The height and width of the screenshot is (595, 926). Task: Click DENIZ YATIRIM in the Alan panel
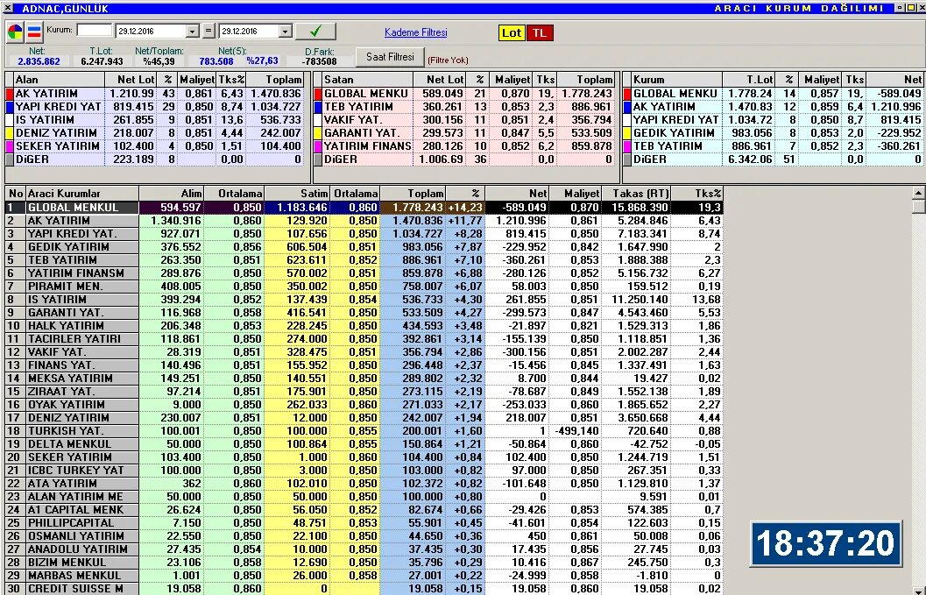[56, 133]
